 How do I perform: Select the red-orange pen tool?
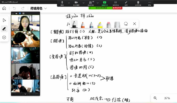[83, 25]
